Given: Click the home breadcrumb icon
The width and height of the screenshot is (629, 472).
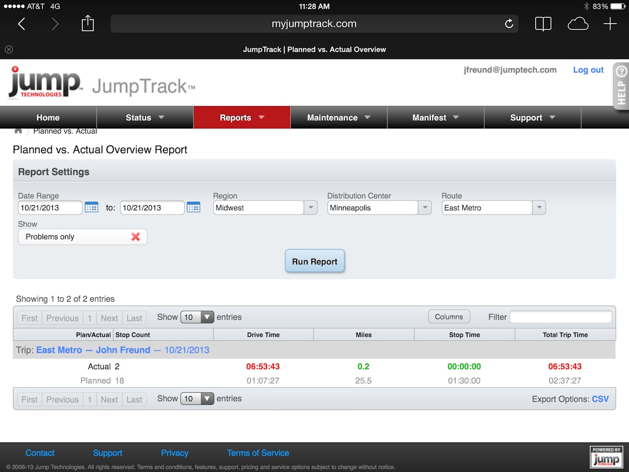Looking at the screenshot, I should point(18,131).
